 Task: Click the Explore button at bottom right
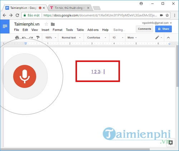tap(171, 142)
